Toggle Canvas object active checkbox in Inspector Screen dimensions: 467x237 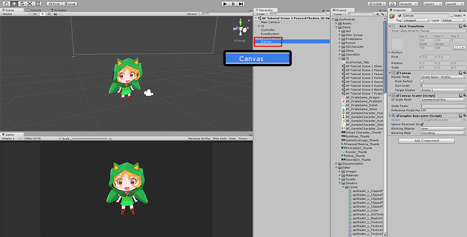click(x=400, y=15)
